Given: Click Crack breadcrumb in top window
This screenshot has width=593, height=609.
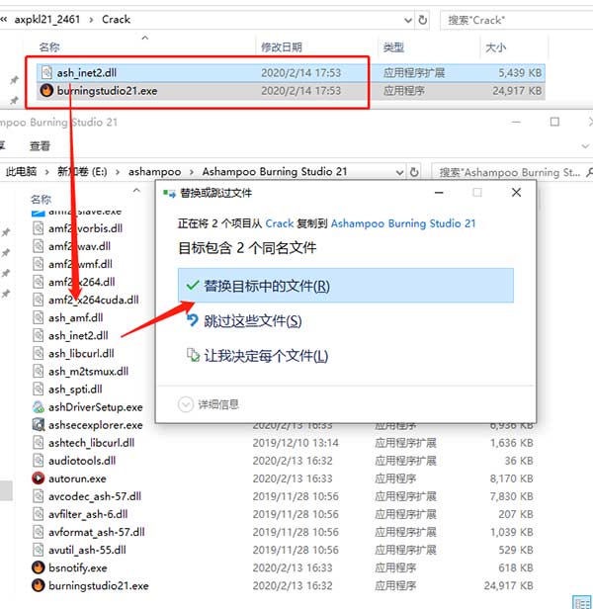Looking at the screenshot, I should (116, 20).
